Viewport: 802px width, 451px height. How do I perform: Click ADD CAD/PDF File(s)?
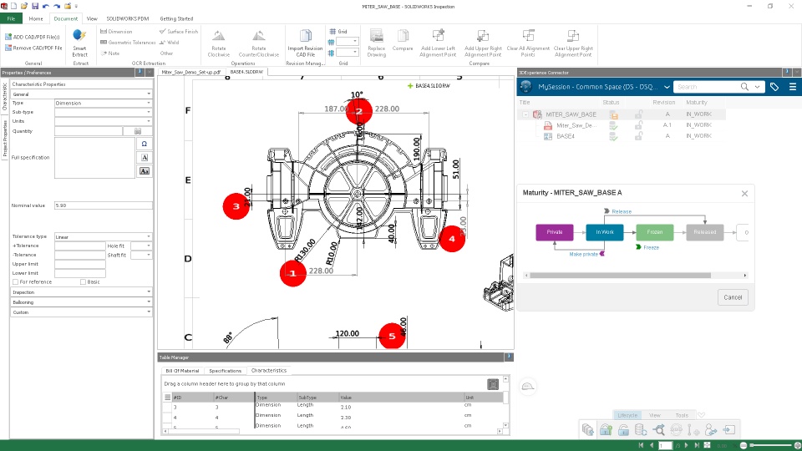click(33, 37)
